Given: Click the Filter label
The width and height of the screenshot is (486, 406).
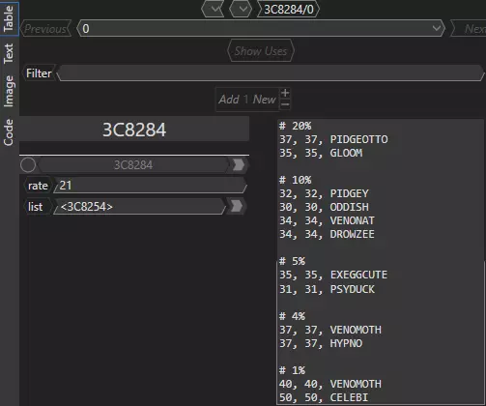Looking at the screenshot, I should (x=39, y=73).
